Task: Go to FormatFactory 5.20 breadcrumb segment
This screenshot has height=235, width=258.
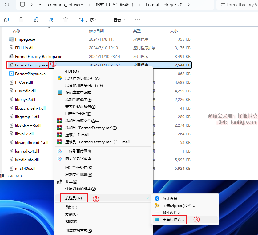Action: [x=164, y=5]
